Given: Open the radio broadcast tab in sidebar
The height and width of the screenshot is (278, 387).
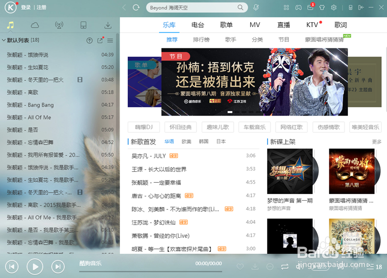Looking at the screenshot, I should tap(59, 25).
